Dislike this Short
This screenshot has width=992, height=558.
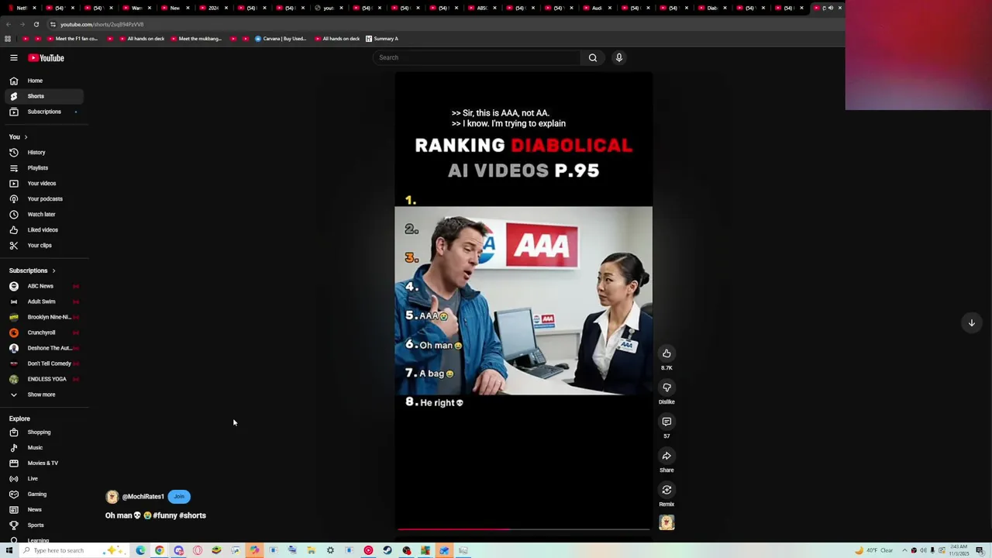[x=666, y=387]
